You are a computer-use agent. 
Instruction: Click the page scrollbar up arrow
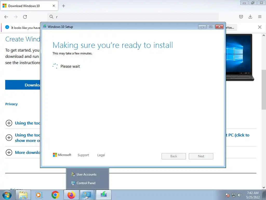264,35
